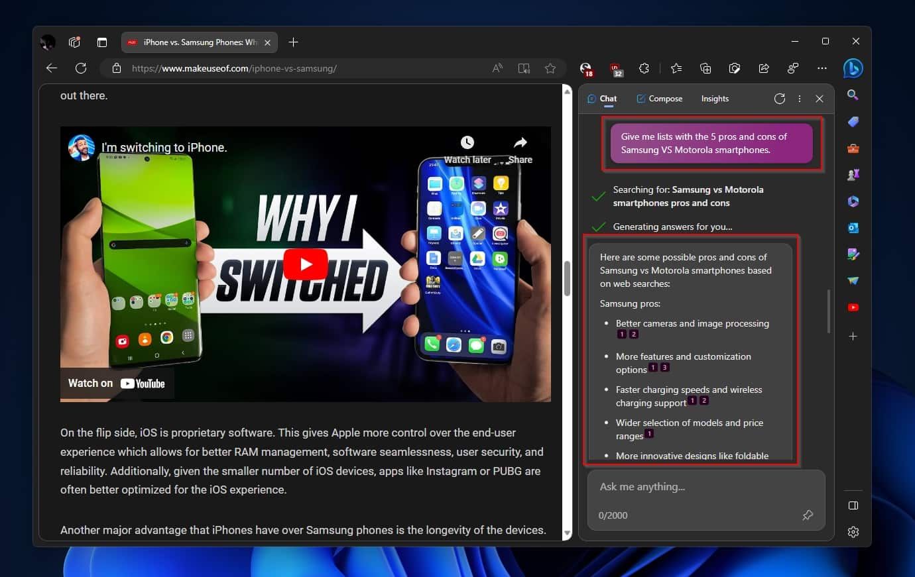Start Read aloud from address bar
Image resolution: width=915 pixels, height=577 pixels.
click(x=497, y=68)
